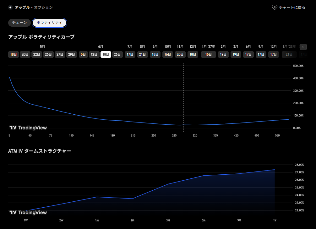Click the 9M term axis label
The image size is (316, 229).
coord(239,220)
